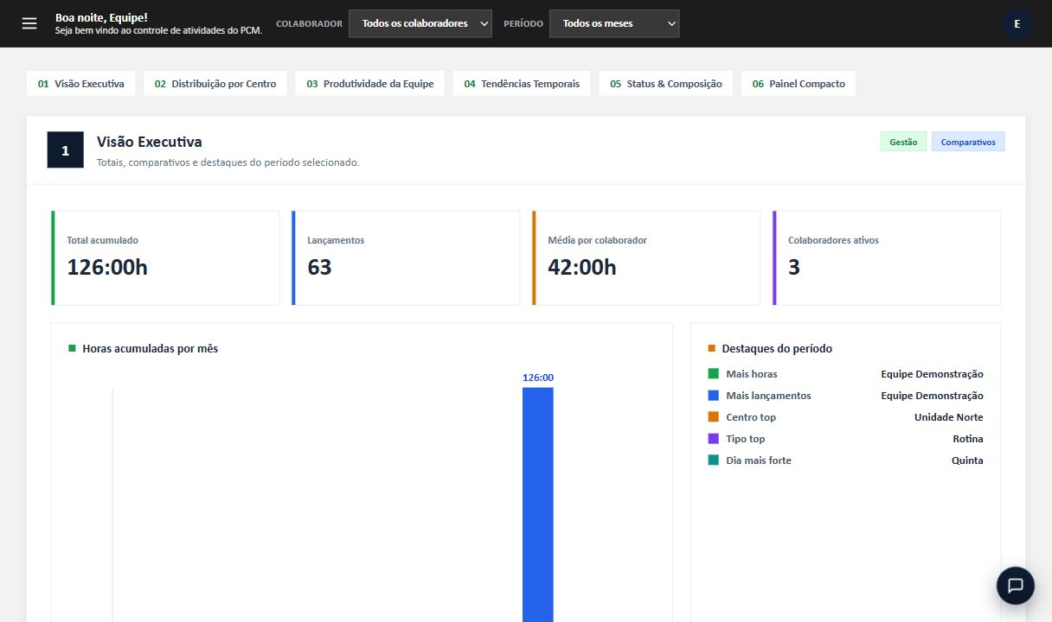Viewport: 1052px width, 622px height.
Task: Click the Rotina value
Action: pos(968,439)
